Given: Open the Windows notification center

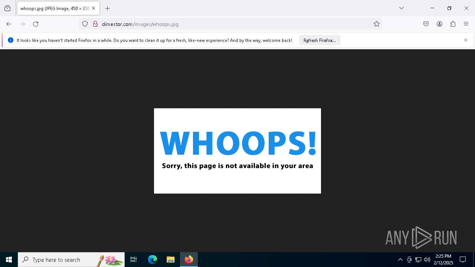Looking at the screenshot, I should click(x=463, y=260).
